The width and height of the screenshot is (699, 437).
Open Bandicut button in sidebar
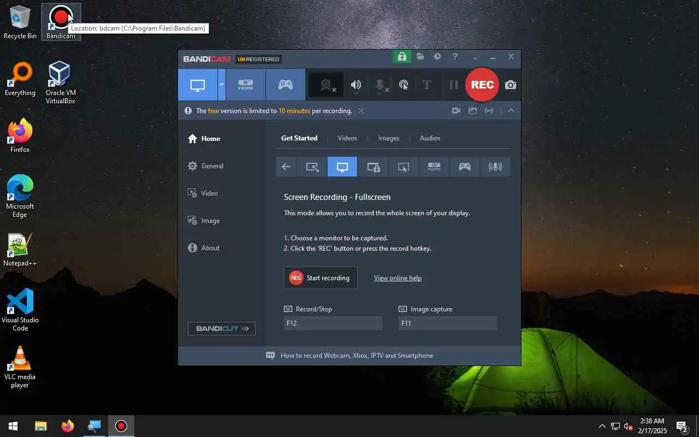tap(222, 328)
